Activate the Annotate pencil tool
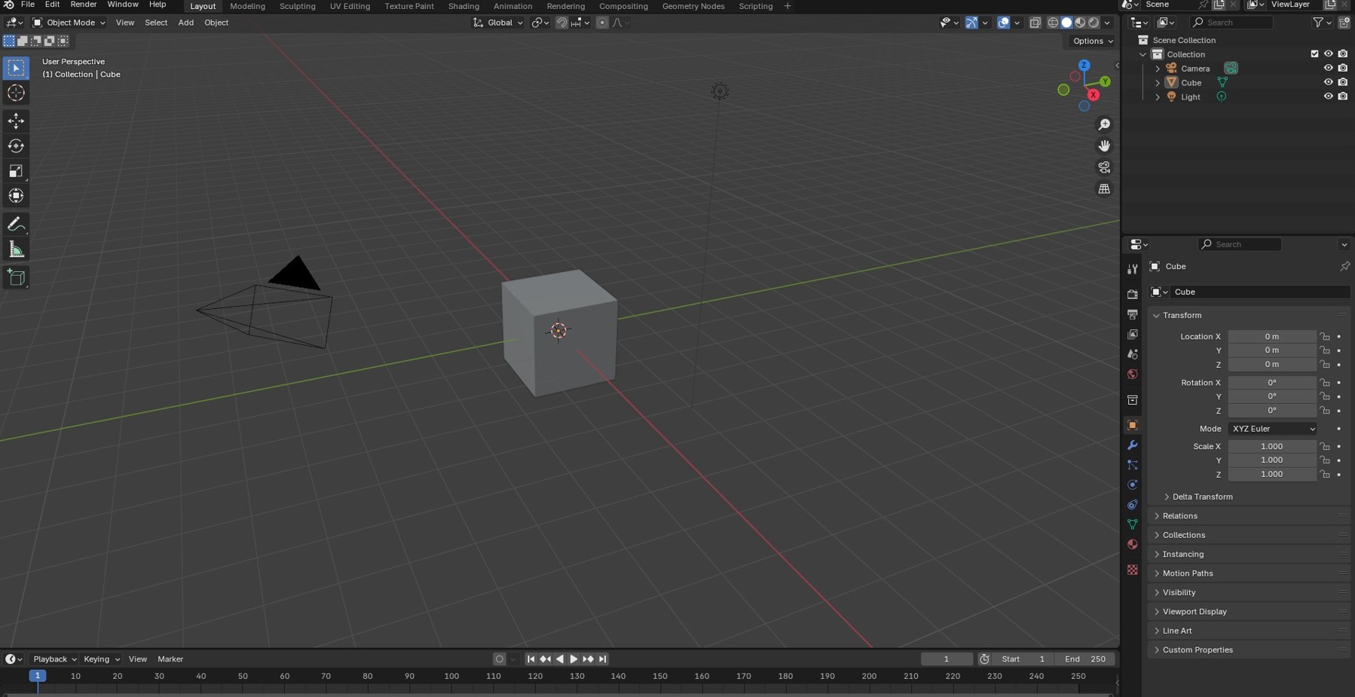This screenshot has width=1355, height=697. click(16, 224)
